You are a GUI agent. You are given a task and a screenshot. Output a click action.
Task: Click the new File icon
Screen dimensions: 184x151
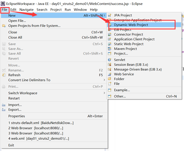pyautogui.click(x=110, y=84)
